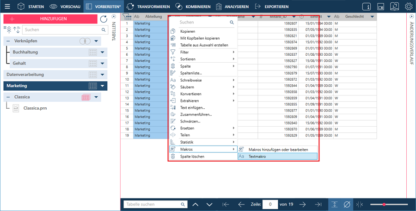The height and width of the screenshot is (211, 416).
Task: Switch to the Exportieren tab
Action: click(x=272, y=6)
